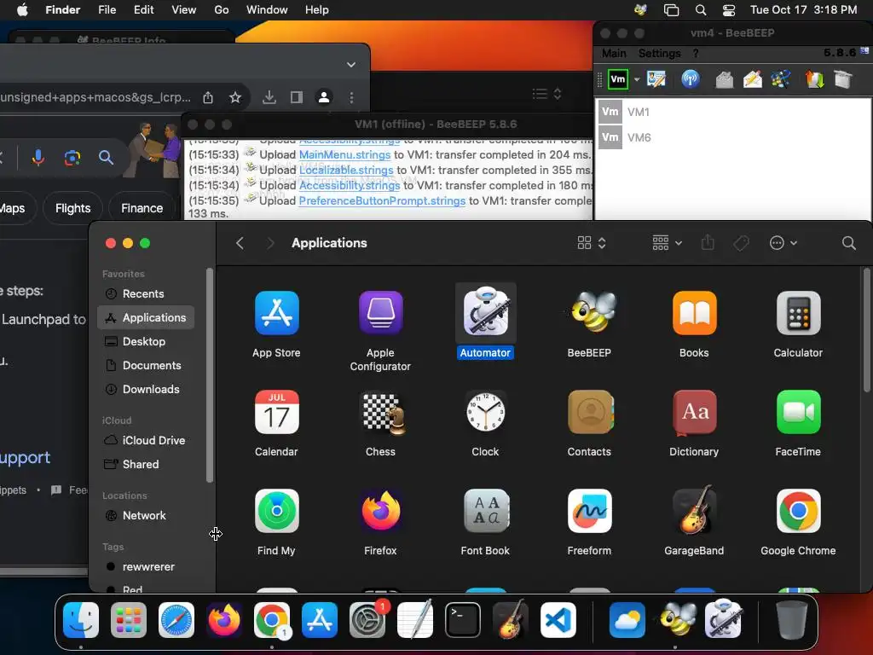Select the Contacts app icon
873x655 pixels.
coord(590,412)
